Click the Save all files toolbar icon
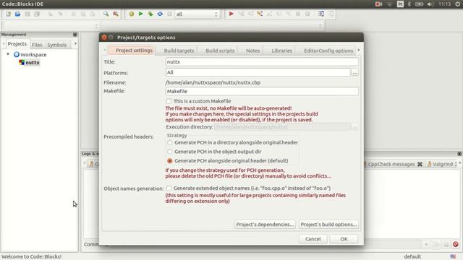 tap(37, 14)
